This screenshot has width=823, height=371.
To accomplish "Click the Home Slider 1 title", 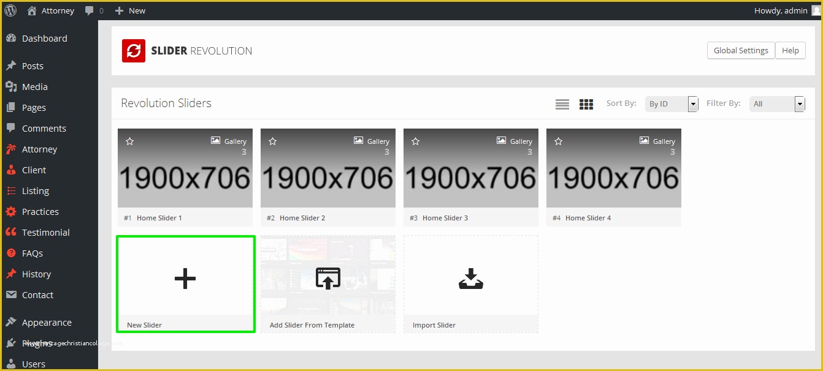I will click(159, 218).
